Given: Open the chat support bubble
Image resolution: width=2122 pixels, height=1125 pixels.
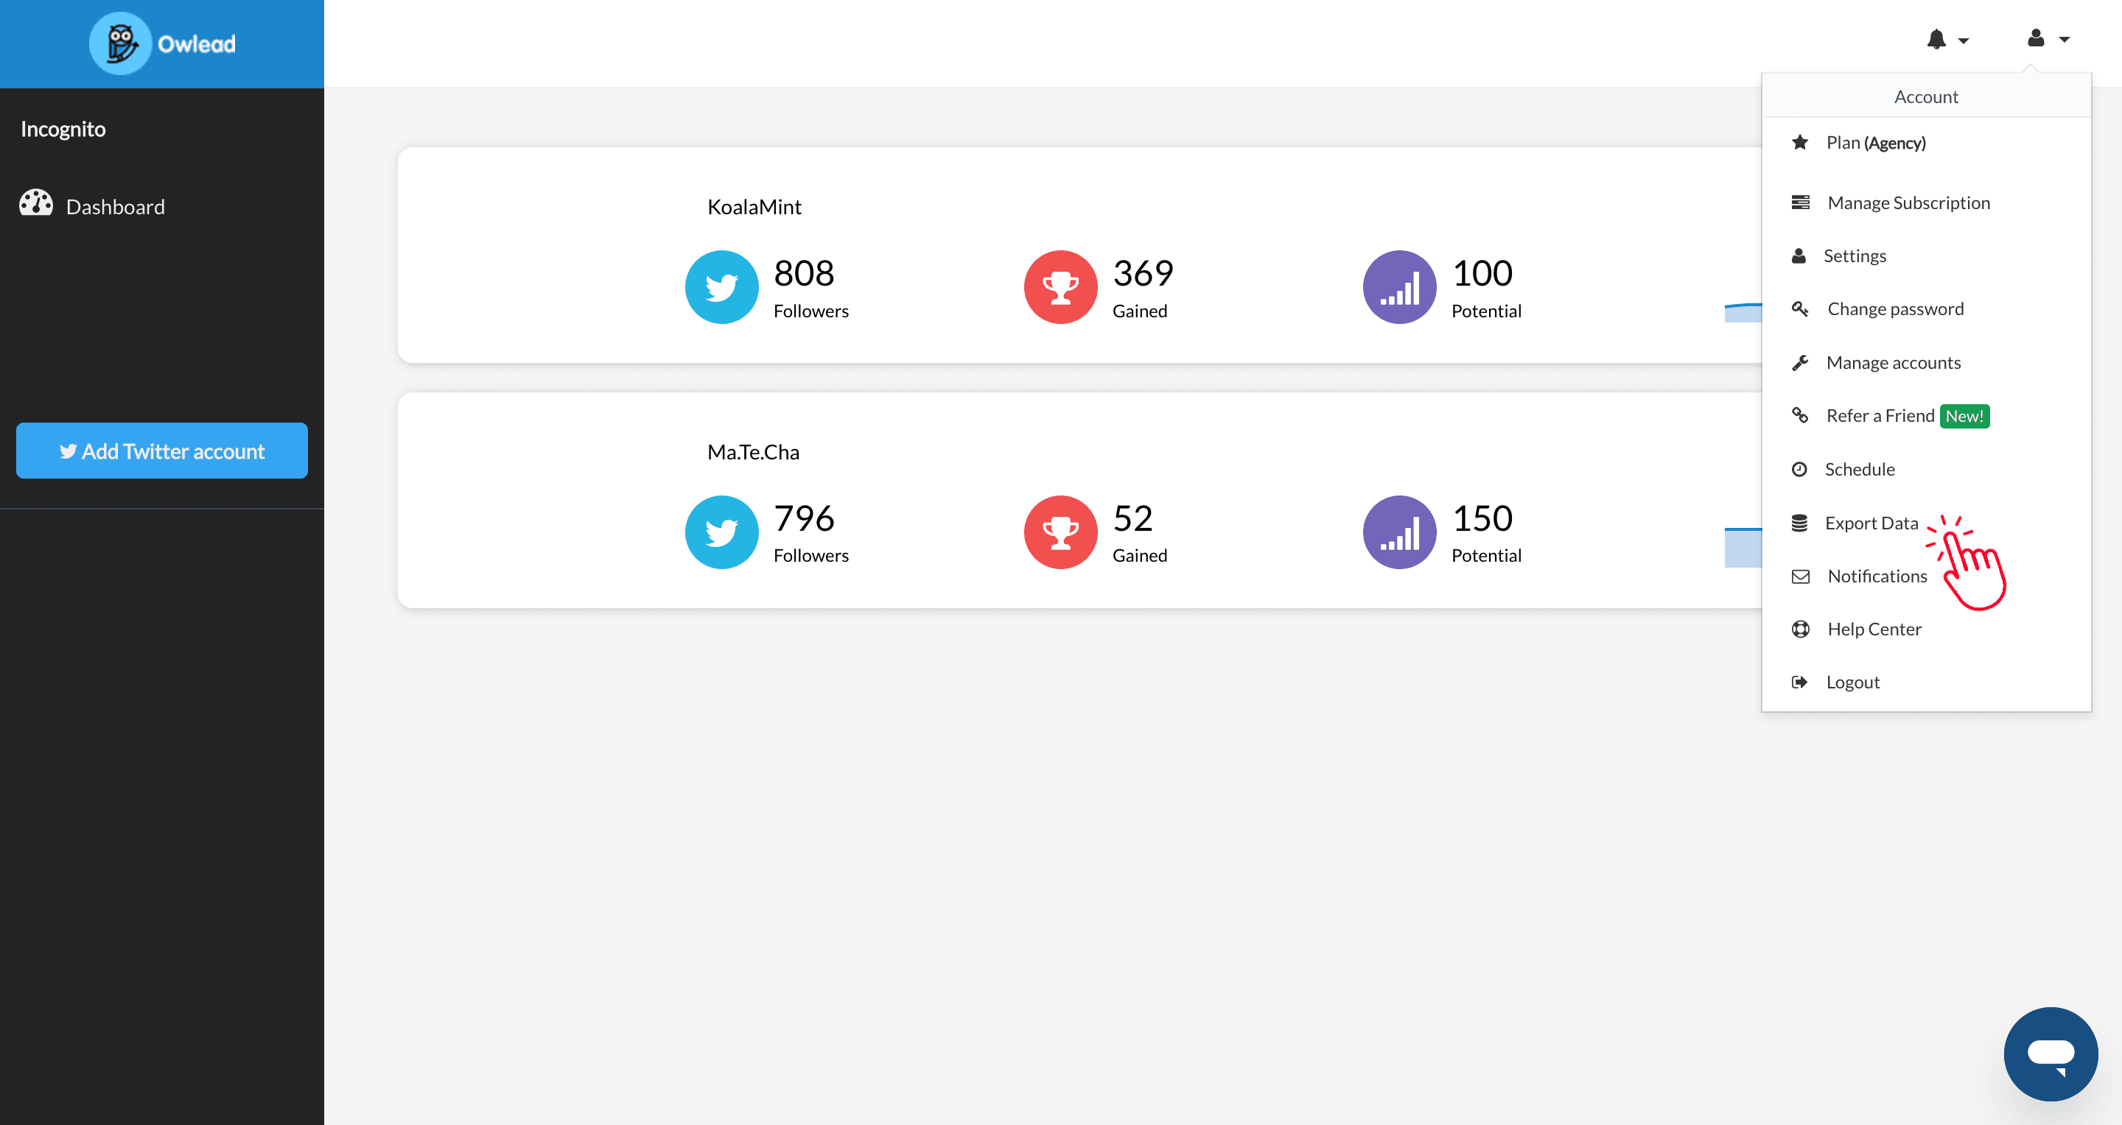Looking at the screenshot, I should (2050, 1053).
